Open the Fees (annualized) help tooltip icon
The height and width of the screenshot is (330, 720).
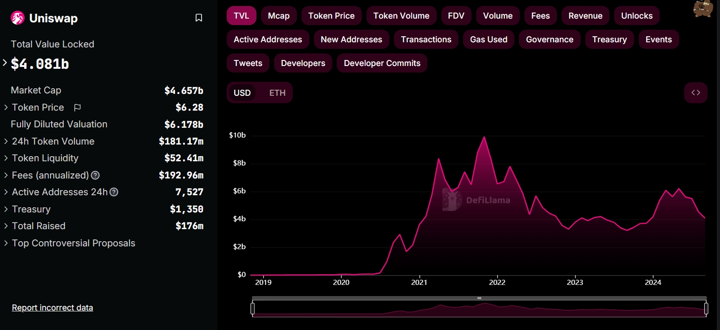click(x=95, y=175)
